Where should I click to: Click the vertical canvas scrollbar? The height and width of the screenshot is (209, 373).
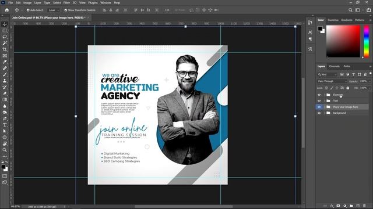(x=303, y=113)
